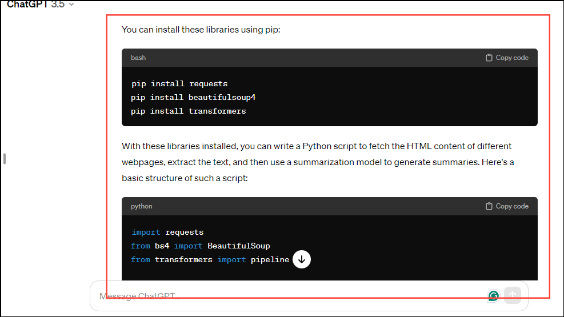Click 'from transformers import pipeline' line
564x317 pixels.
tap(210, 259)
